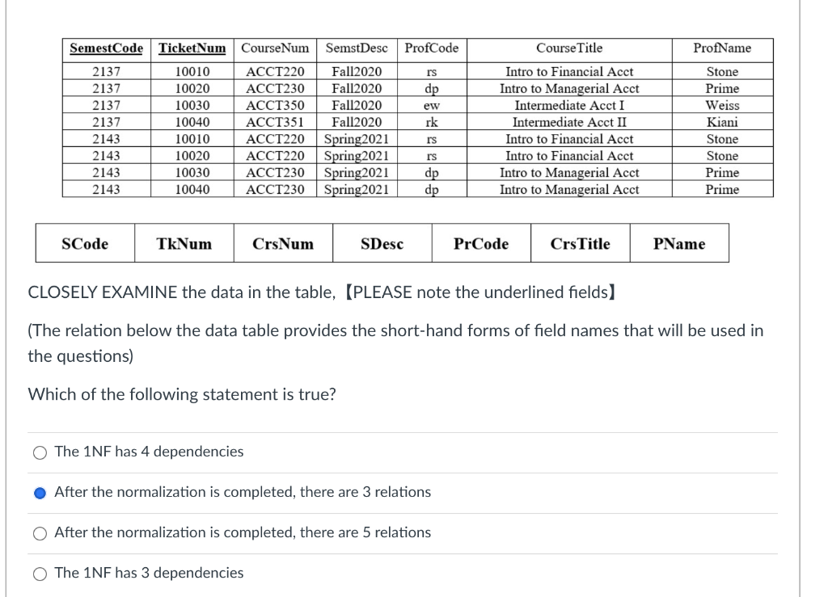828x597 pixels.
Task: Click the ProfName column header
Action: [x=723, y=48]
